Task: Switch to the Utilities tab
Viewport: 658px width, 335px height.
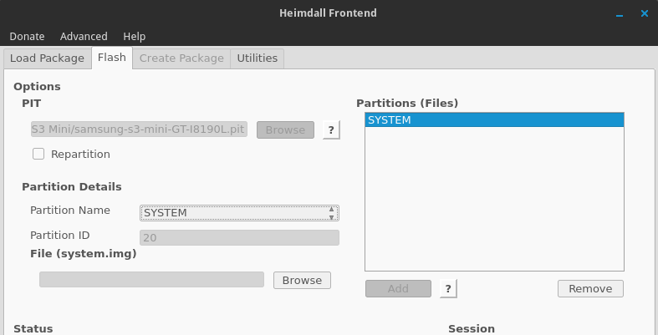Action: pyautogui.click(x=257, y=58)
